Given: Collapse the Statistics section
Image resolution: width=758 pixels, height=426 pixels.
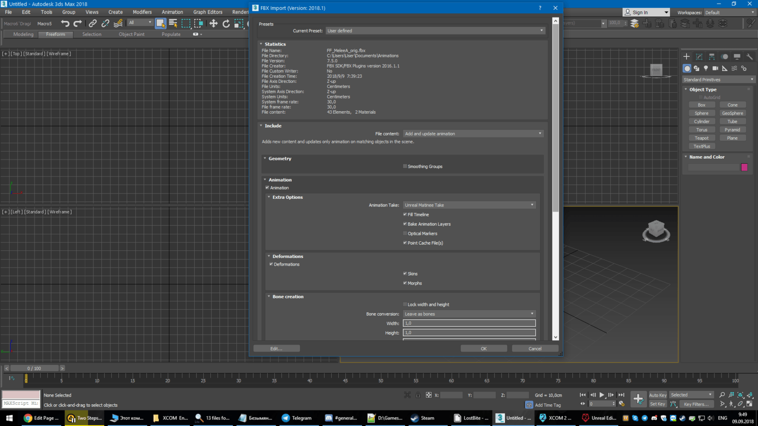Looking at the screenshot, I should coord(261,44).
